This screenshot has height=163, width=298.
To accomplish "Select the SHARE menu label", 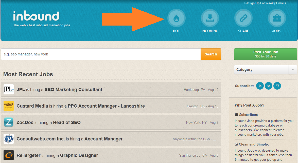I will (x=243, y=31).
